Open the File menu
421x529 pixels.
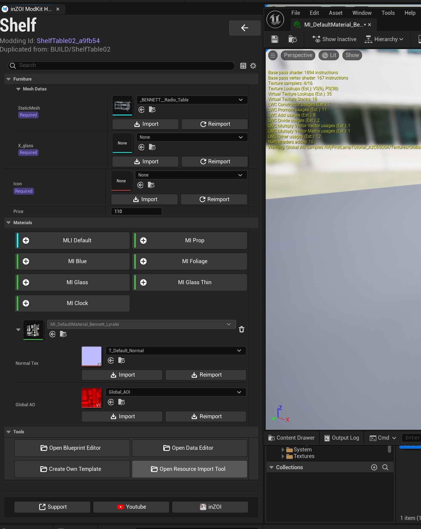pyautogui.click(x=296, y=13)
